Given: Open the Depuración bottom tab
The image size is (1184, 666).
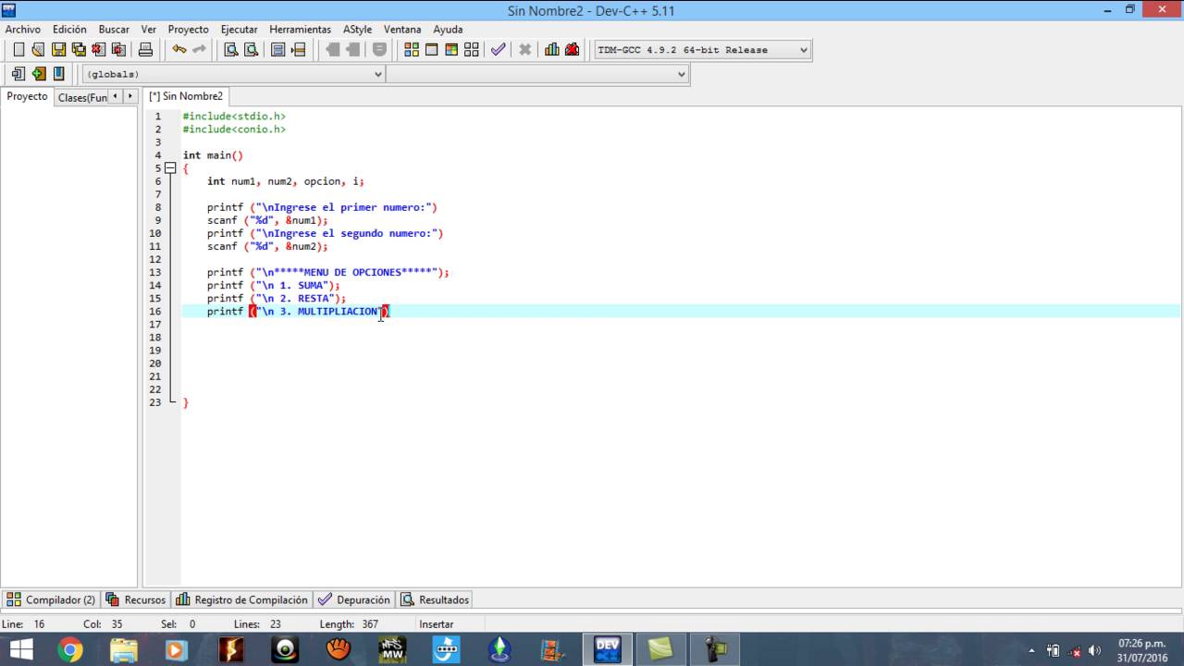Looking at the screenshot, I should (354, 599).
